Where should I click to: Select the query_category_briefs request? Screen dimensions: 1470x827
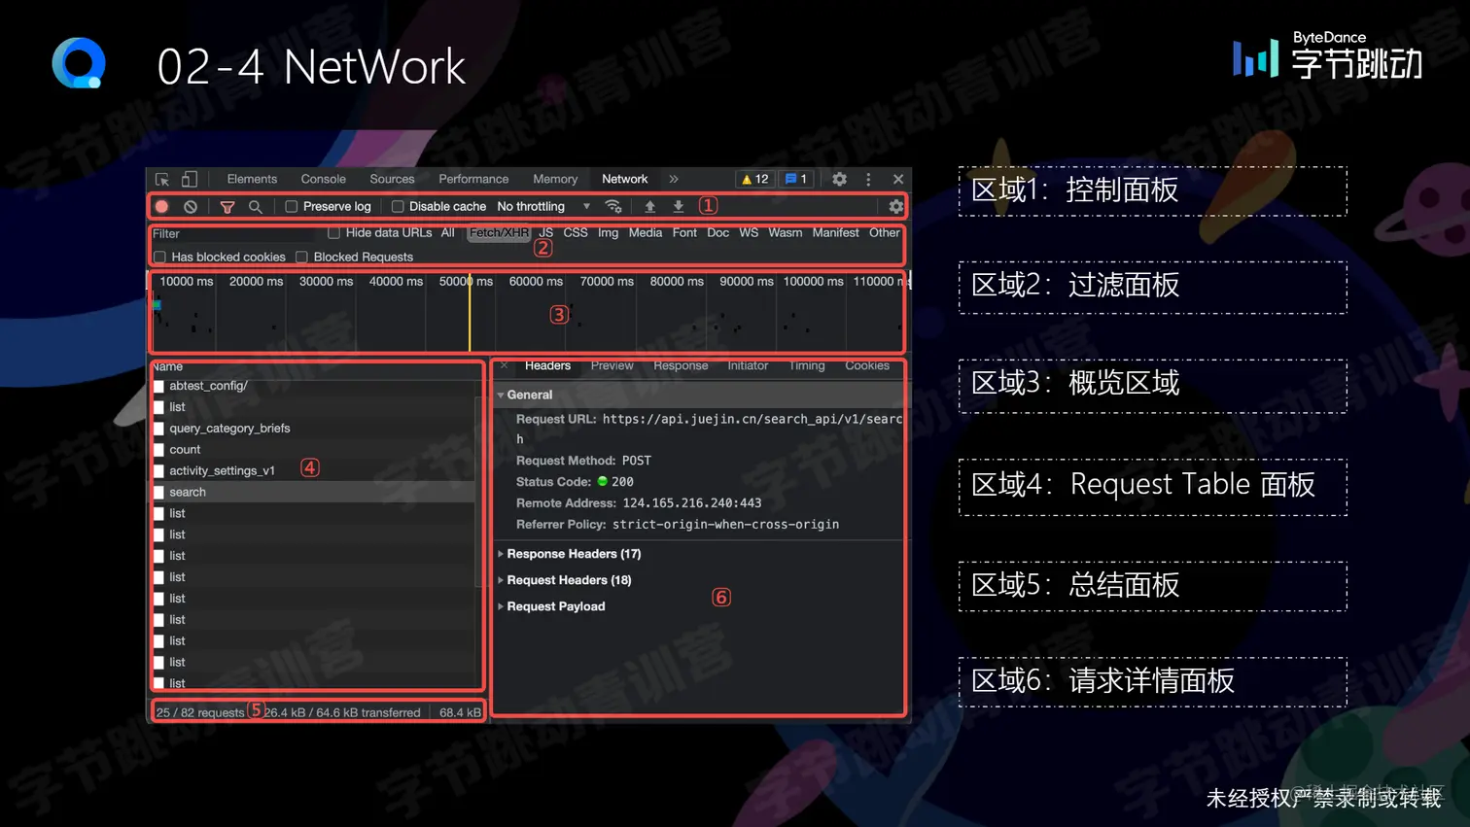pyautogui.click(x=313, y=429)
